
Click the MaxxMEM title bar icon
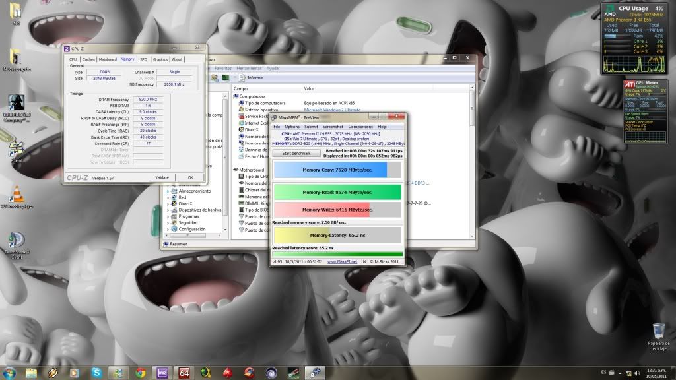[x=274, y=117]
